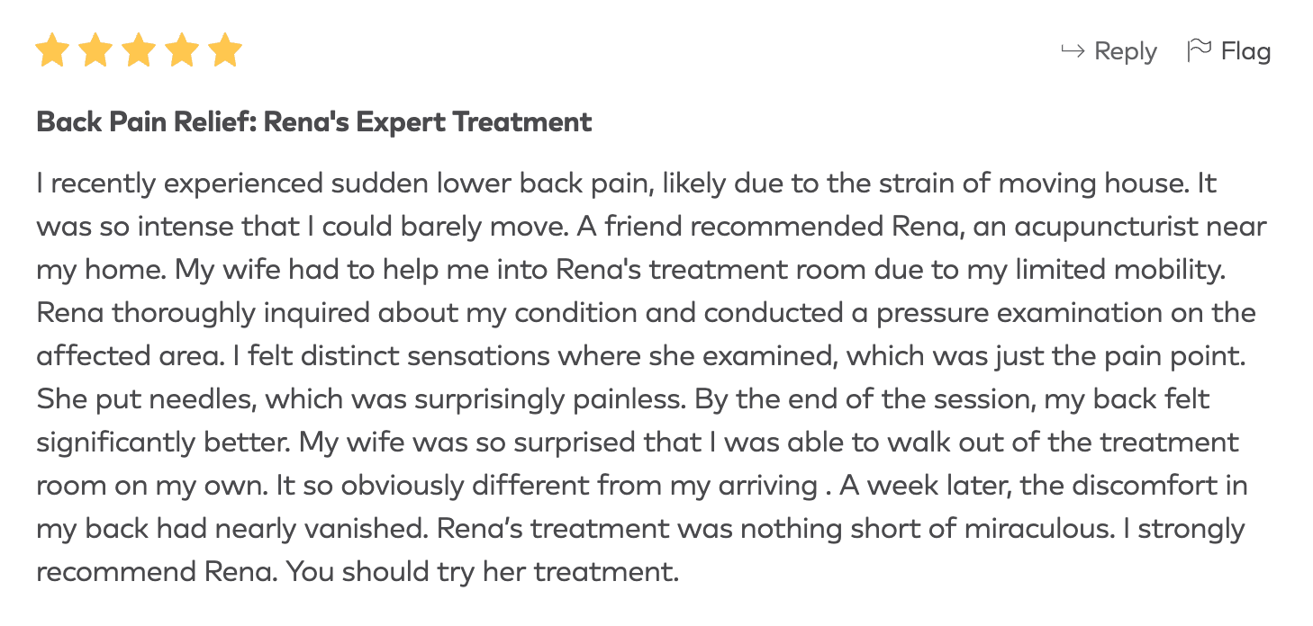Select the fourth rating star
Image resolution: width=1313 pixels, height=626 pixels.
(x=182, y=50)
